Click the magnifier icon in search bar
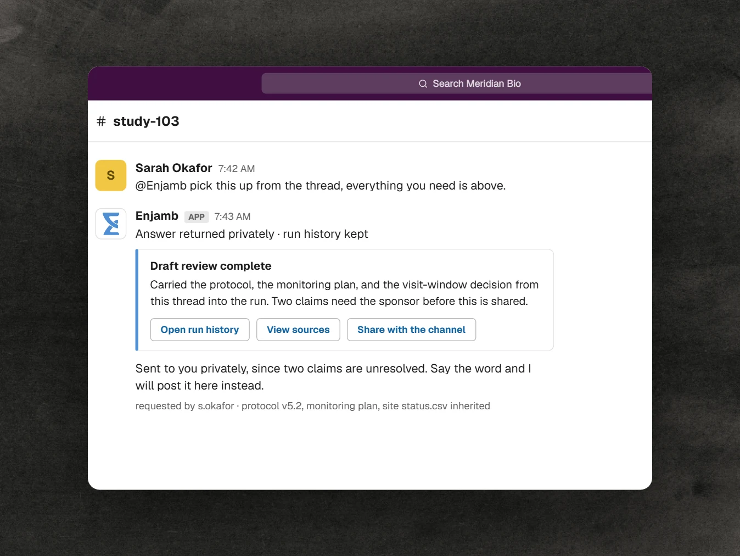The height and width of the screenshot is (556, 740). (x=423, y=84)
